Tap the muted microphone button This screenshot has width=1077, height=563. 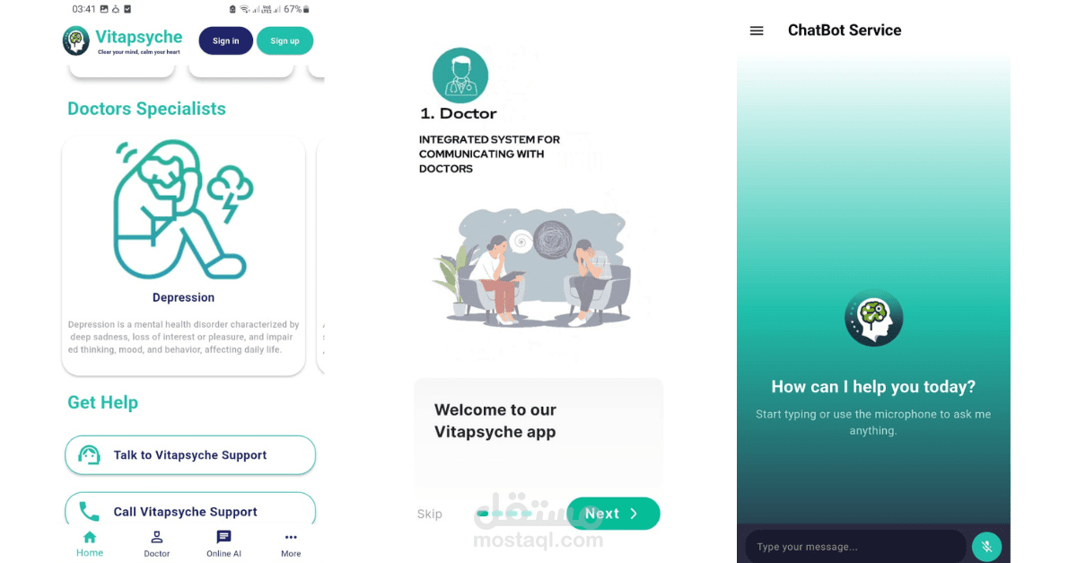point(986,547)
